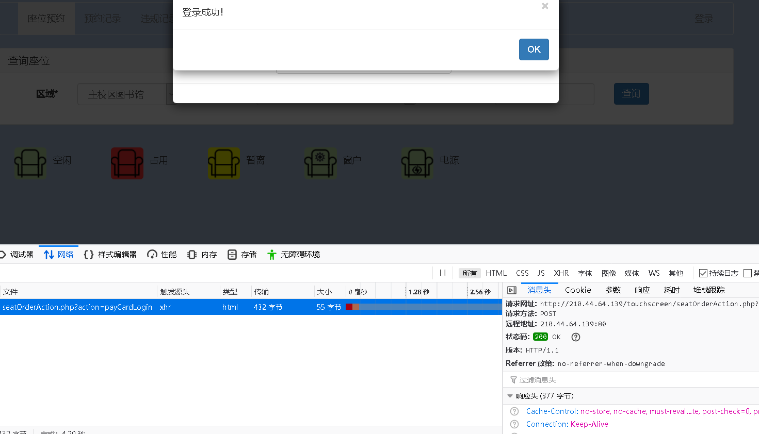Screen dimensions: 759x434
Task: Click the yellow 暂离 seat icon
Action: coord(224,163)
